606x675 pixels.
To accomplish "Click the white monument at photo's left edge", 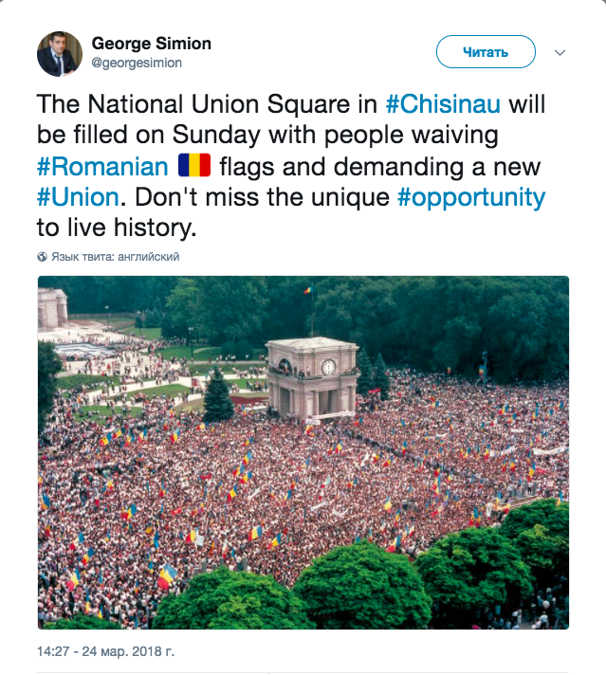I will tap(52, 308).
